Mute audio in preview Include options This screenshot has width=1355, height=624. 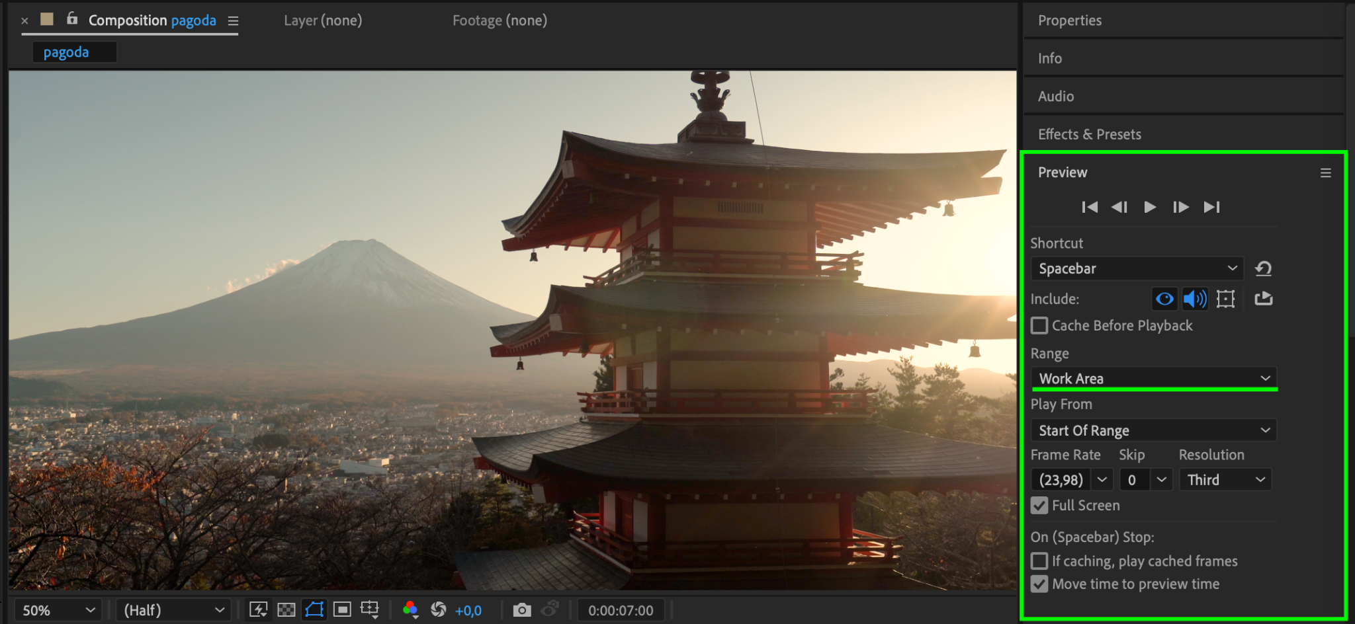coord(1195,299)
